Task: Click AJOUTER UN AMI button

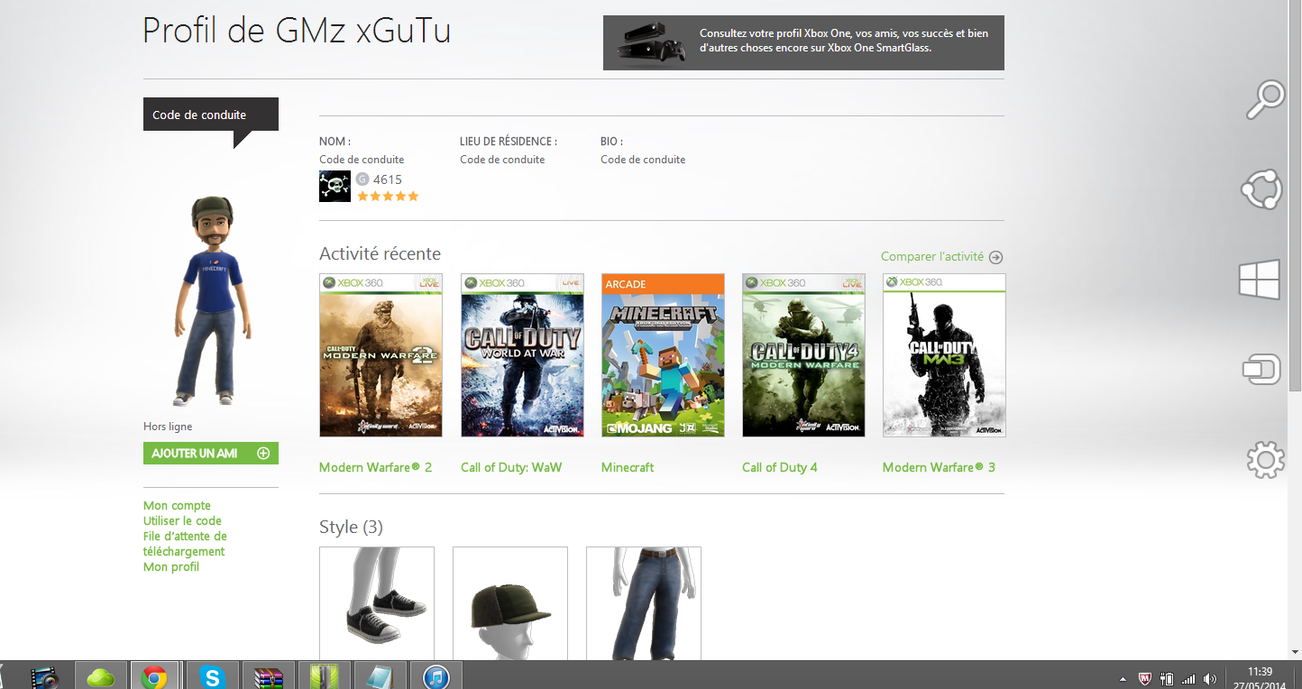Action: tap(211, 454)
